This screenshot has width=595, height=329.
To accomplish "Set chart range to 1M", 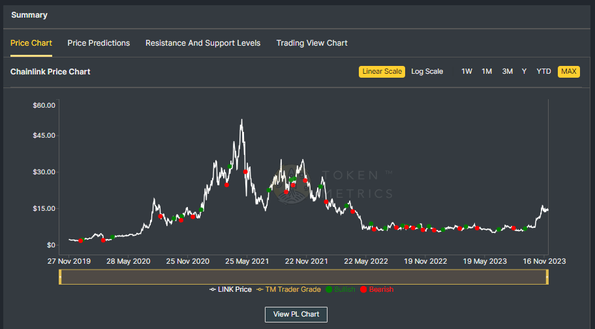I will (487, 71).
